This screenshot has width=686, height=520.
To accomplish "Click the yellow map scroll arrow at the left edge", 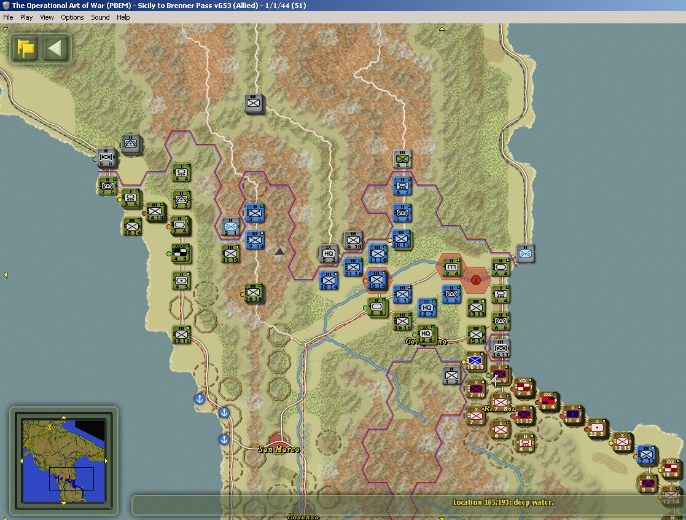I will click(x=6, y=274).
